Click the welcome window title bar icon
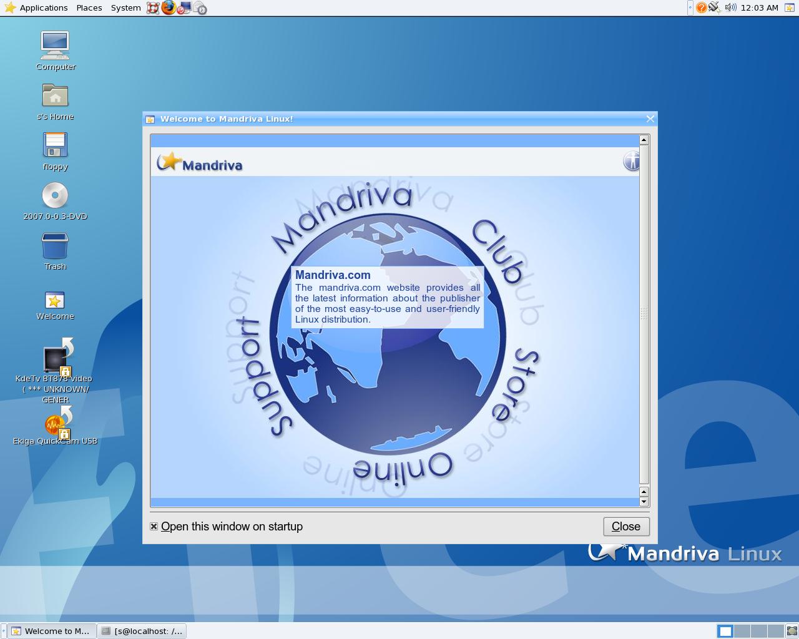Screen dimensions: 799x639 tap(150, 119)
